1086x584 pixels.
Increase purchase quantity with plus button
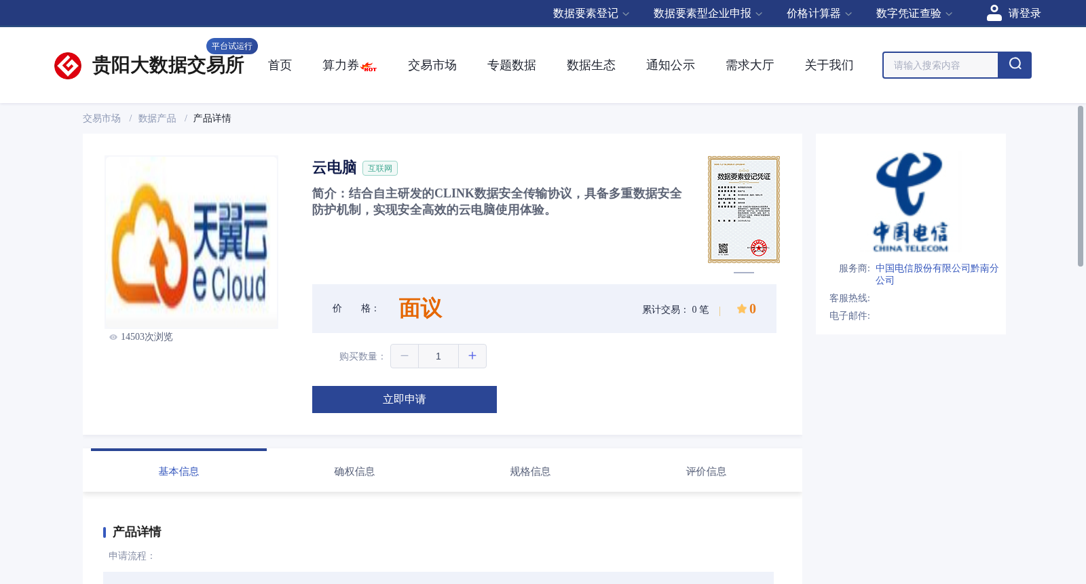click(472, 356)
